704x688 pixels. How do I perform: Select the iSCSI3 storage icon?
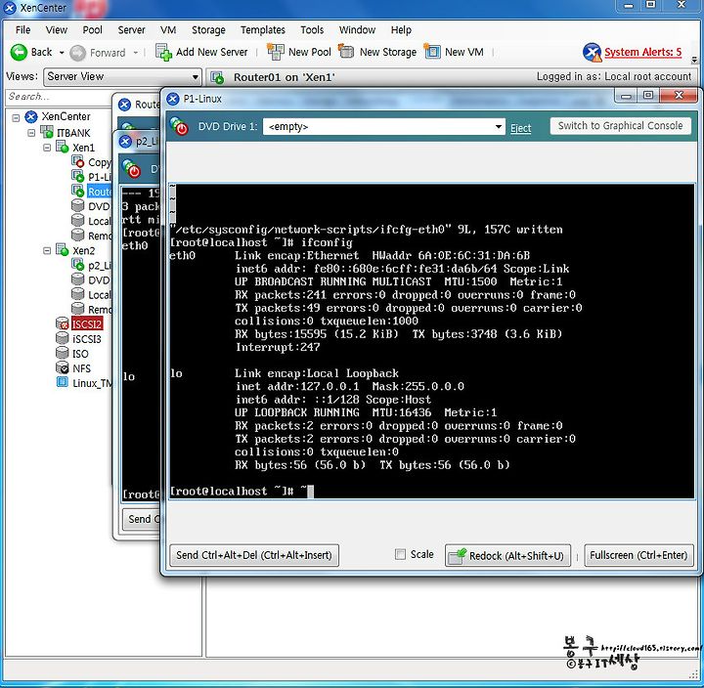(x=62, y=338)
